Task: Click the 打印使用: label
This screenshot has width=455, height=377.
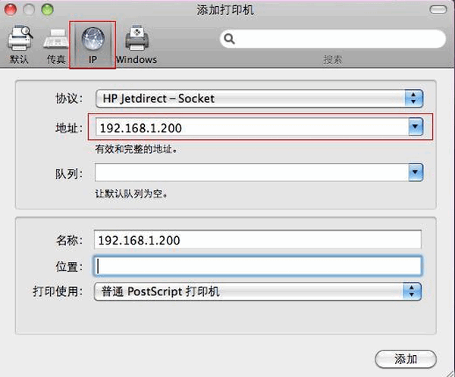Action: tap(58, 291)
